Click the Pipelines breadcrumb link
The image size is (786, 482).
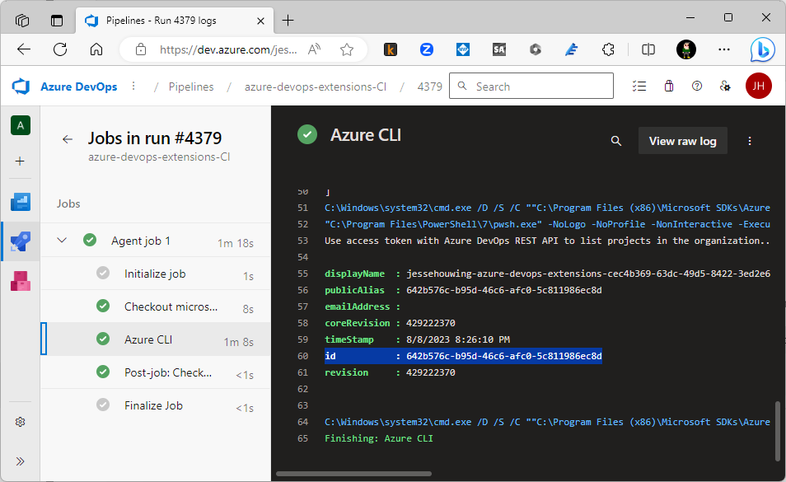(191, 87)
